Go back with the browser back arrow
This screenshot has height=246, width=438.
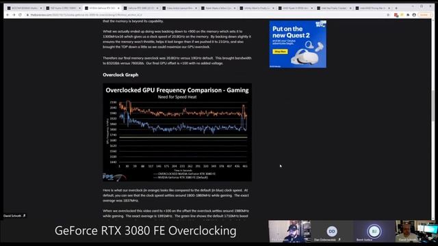[x=8, y=15]
